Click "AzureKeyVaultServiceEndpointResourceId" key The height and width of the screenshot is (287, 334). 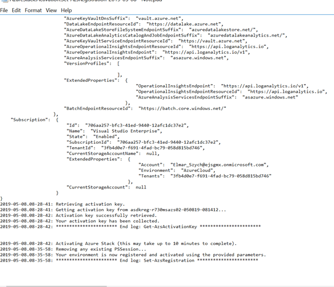118,41
